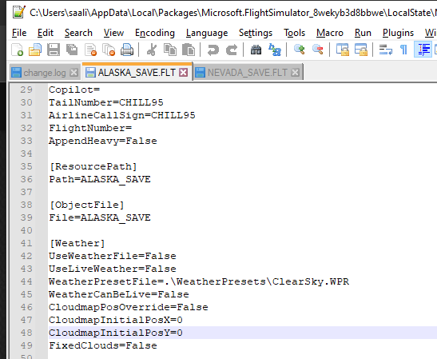
Task: Switch to the NEVADA_SAVE.FLT tab
Action: (x=247, y=73)
